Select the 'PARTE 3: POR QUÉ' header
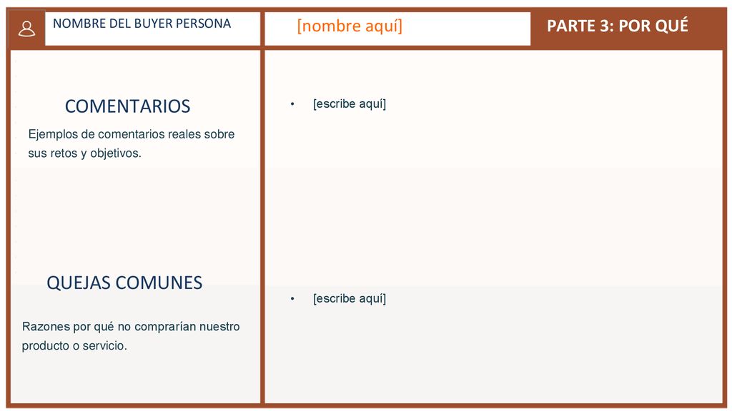Viewport: 732px width, 411px height. [617, 26]
